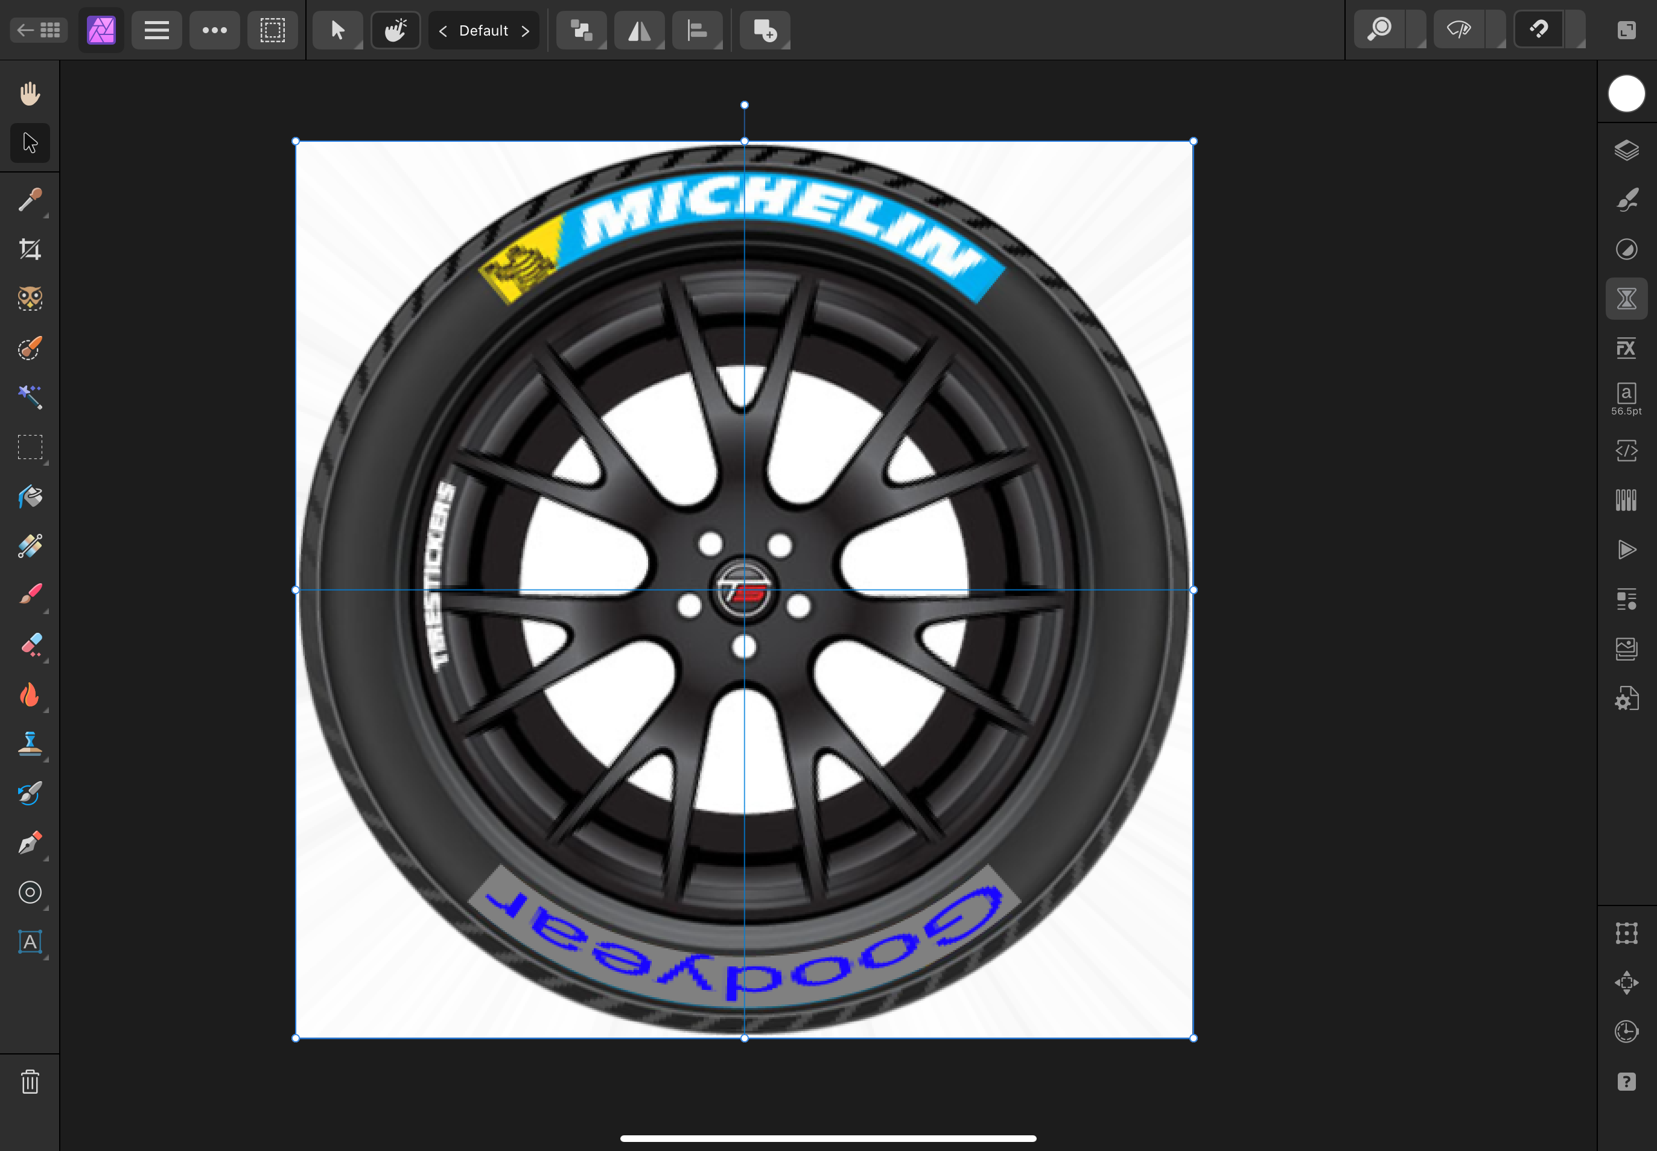Select the Clone stamp tool

(x=30, y=744)
